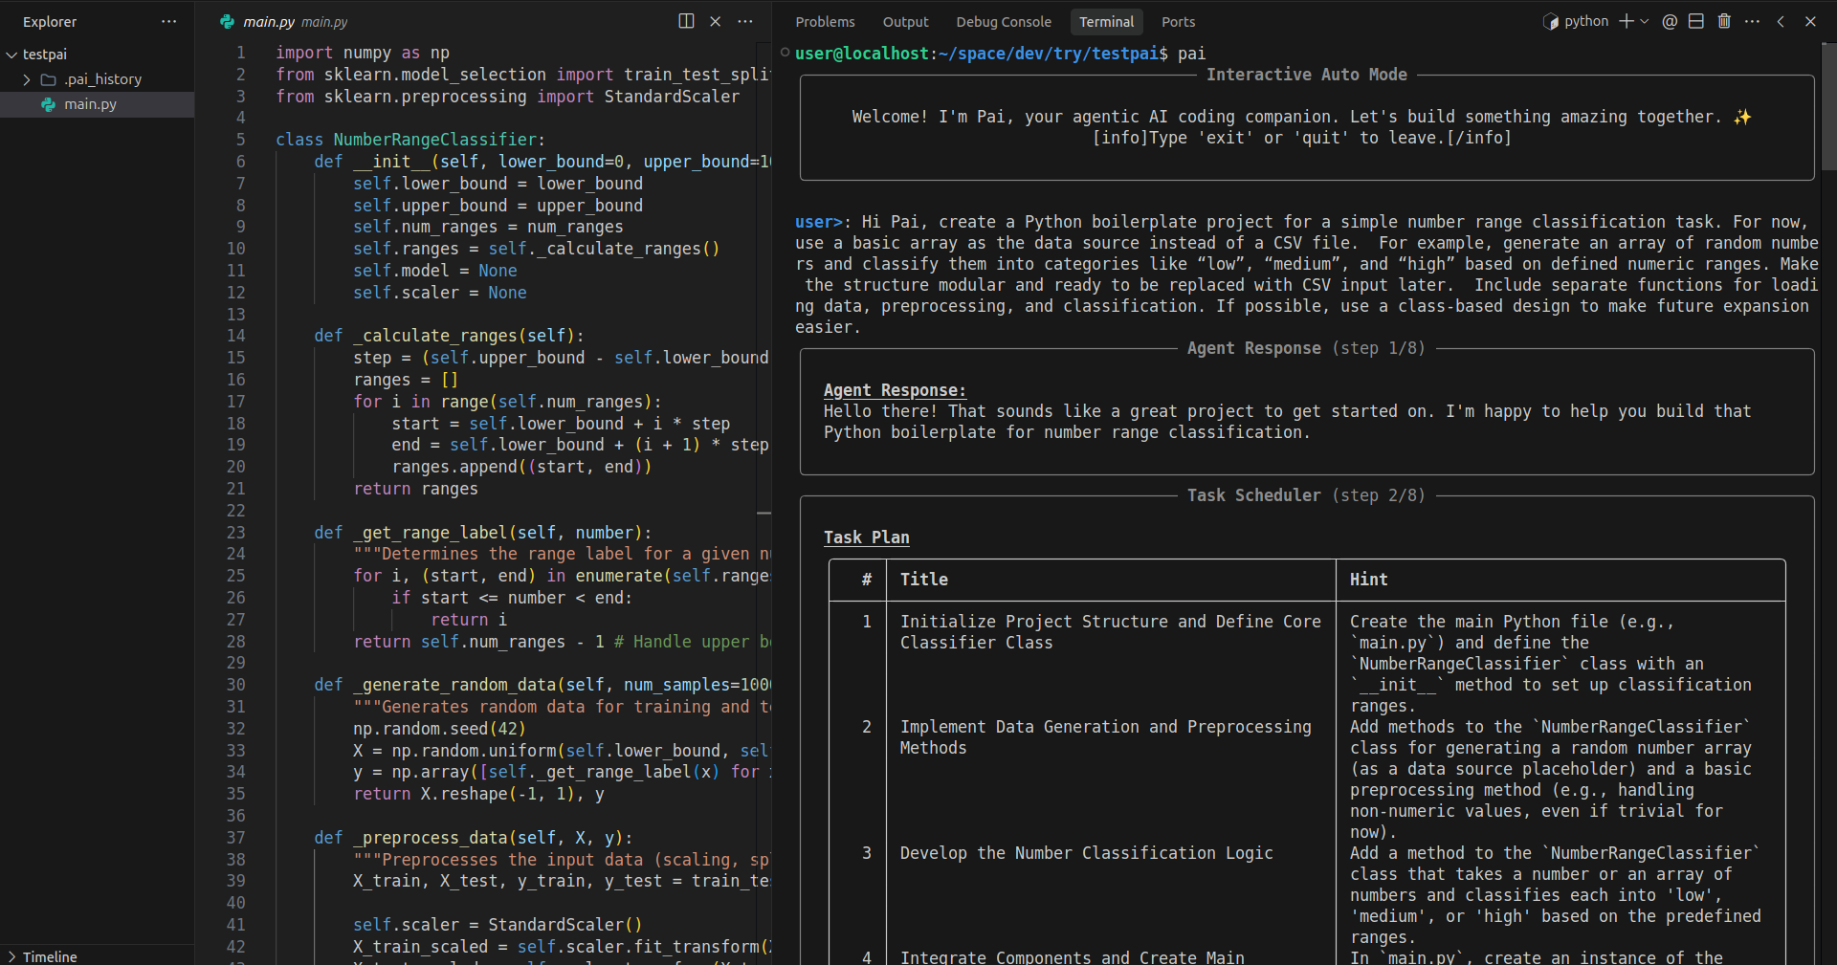Click the @ icon in terminal toolbar
Screen dimensions: 1837x965
[x=1670, y=21]
